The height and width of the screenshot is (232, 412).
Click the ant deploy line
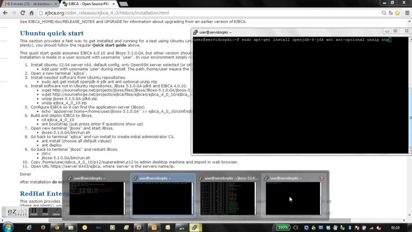pos(51,145)
